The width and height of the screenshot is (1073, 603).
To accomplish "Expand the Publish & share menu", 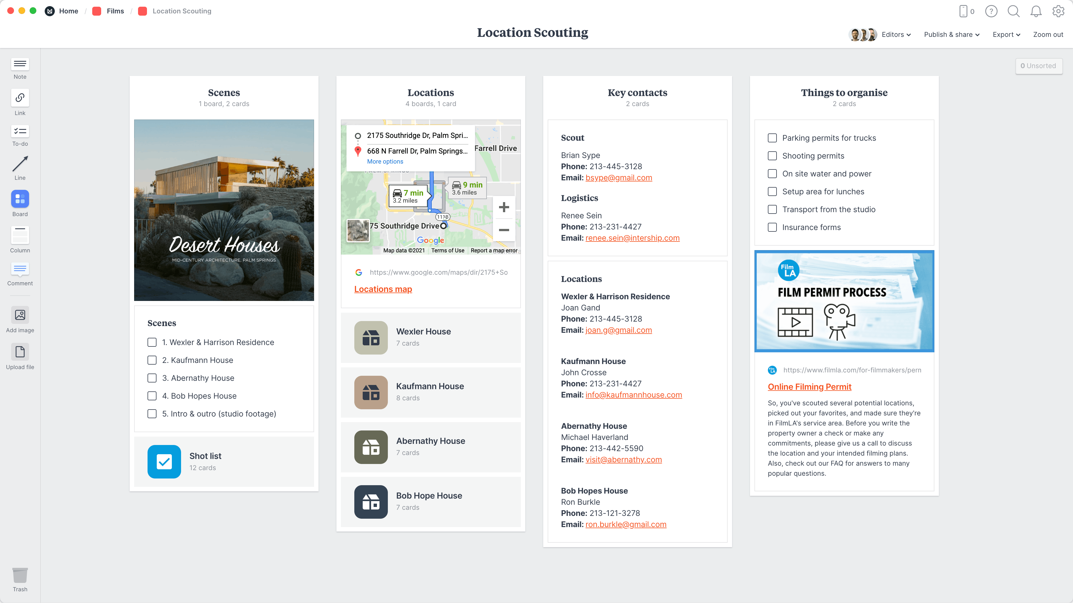I will (951, 35).
